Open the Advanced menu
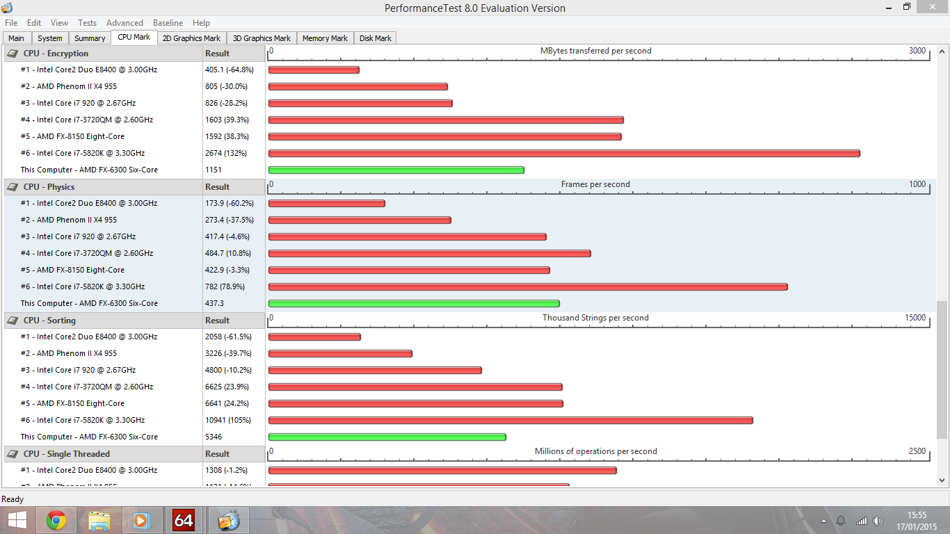Image resolution: width=950 pixels, height=534 pixels. (x=124, y=23)
